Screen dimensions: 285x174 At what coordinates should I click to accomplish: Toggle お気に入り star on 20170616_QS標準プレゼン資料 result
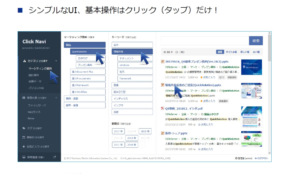tap(201, 77)
